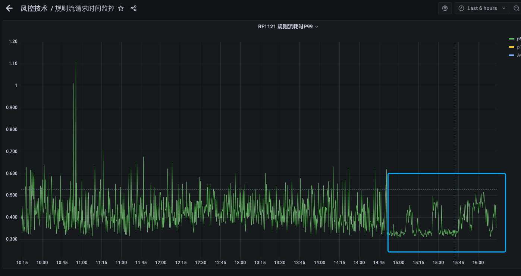Viewport: 521px width, 276px height.
Task: Open dashboard settings gear
Action: point(445,8)
